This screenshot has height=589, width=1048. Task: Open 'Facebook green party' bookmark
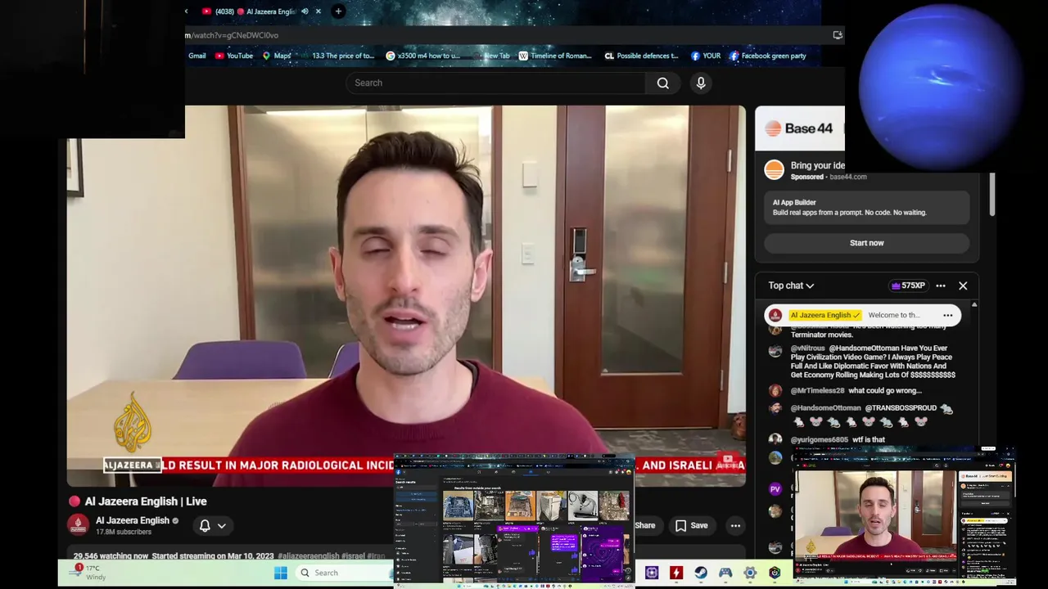pos(768,56)
